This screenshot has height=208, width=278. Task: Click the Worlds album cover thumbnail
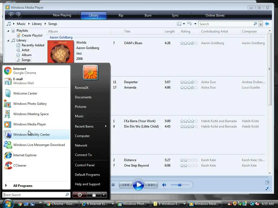click(x=61, y=52)
